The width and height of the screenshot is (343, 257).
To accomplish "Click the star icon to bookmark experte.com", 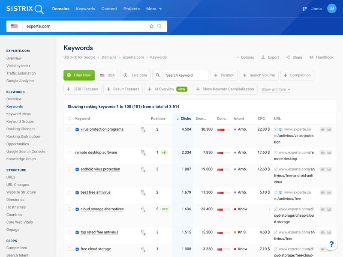I will 151,26.
